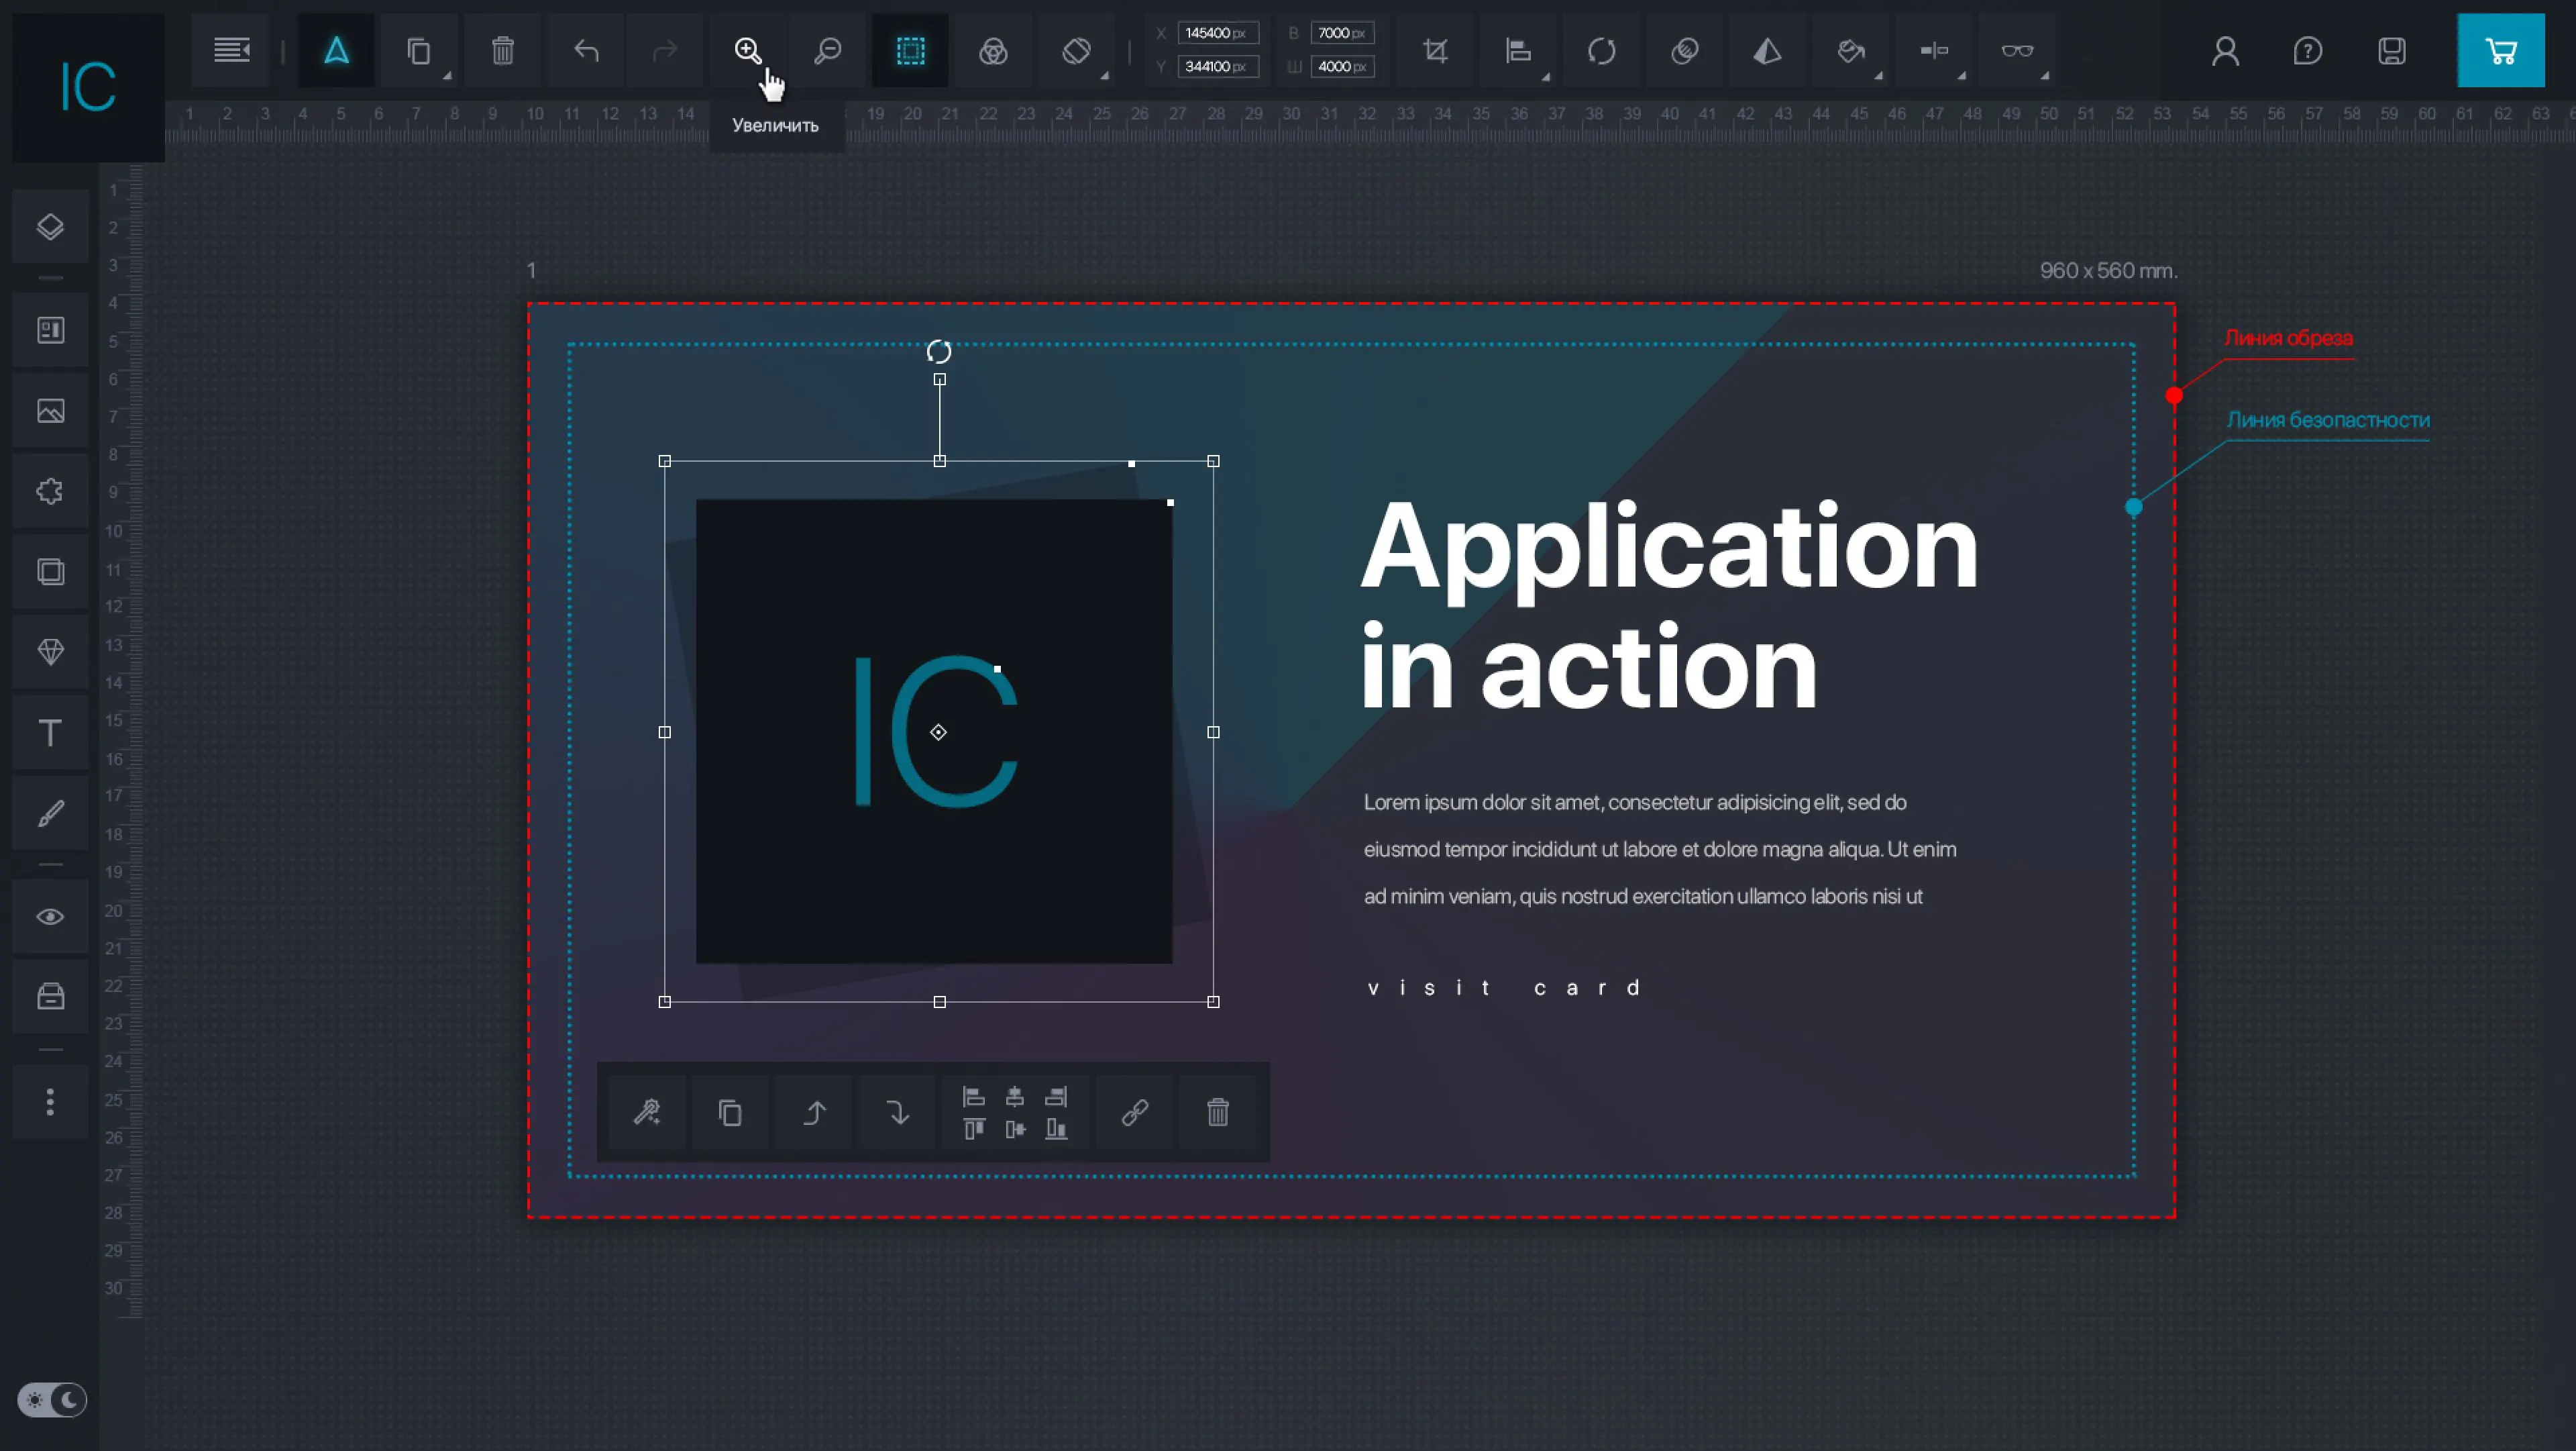Click the rotation handle above selected logo
2576x1451 pixels.
pyautogui.click(x=938, y=352)
